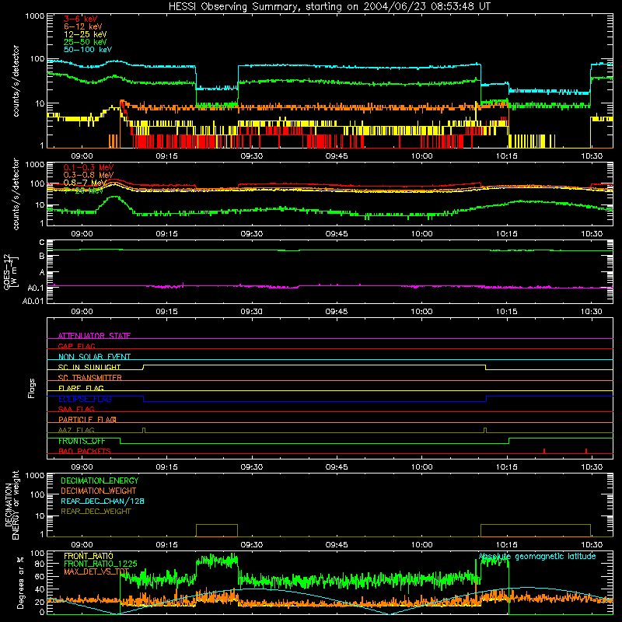Click the HESSI Observing Summary plot title

tap(329, 6)
